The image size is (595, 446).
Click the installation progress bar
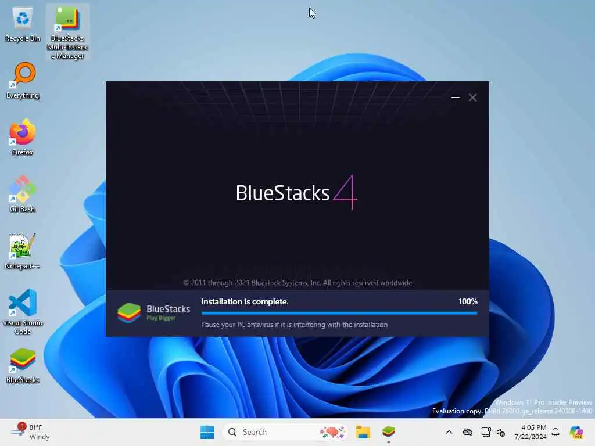339,313
